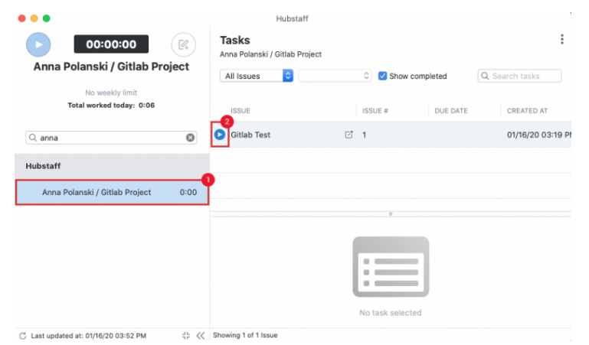Start timer on Gitlab Test task
The width and height of the screenshot is (589, 345).
pyautogui.click(x=220, y=135)
